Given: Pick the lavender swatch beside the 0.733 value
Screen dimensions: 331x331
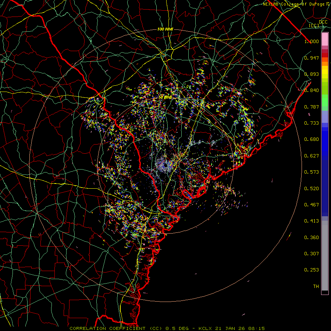Looking at the screenshot, I should pyautogui.click(x=325, y=117).
